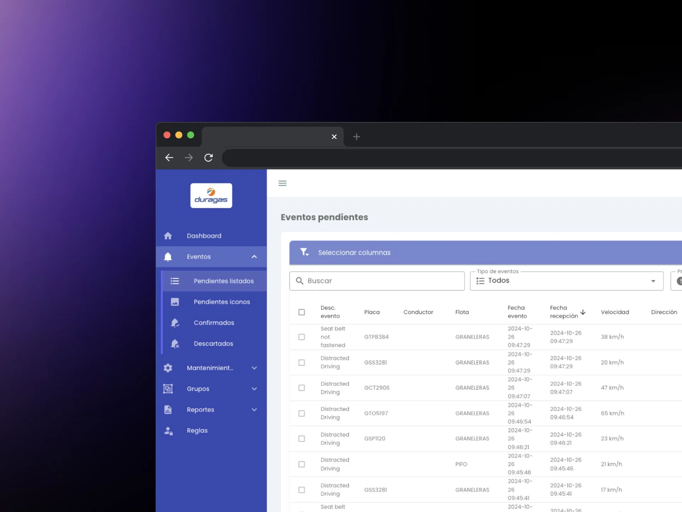682x512 pixels.
Task: Open the Dashboard home icon
Action: click(168, 236)
